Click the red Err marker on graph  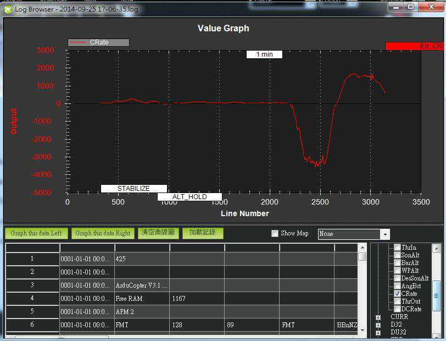tap(414, 46)
